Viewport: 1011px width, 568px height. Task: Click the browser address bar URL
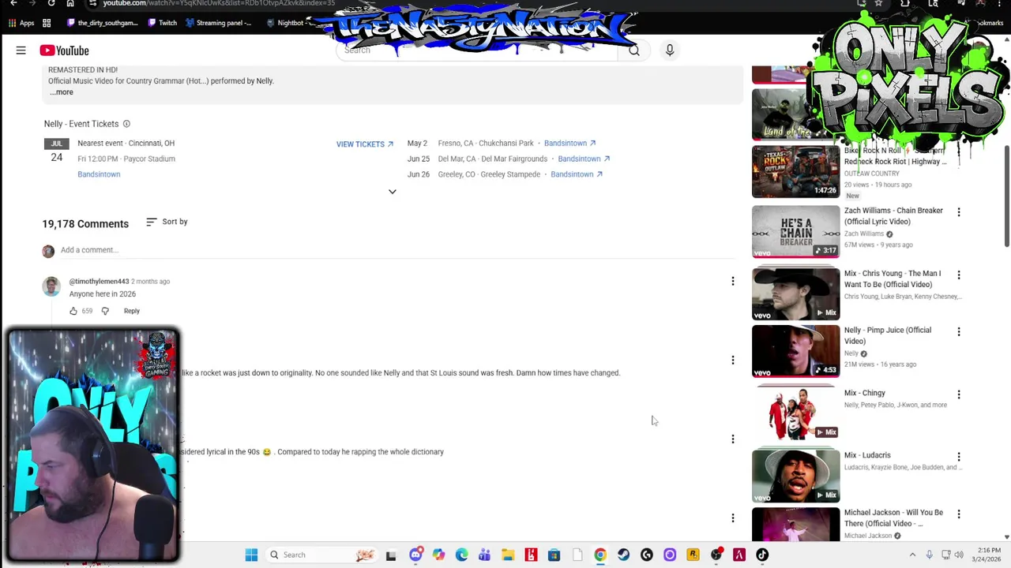pos(219,3)
